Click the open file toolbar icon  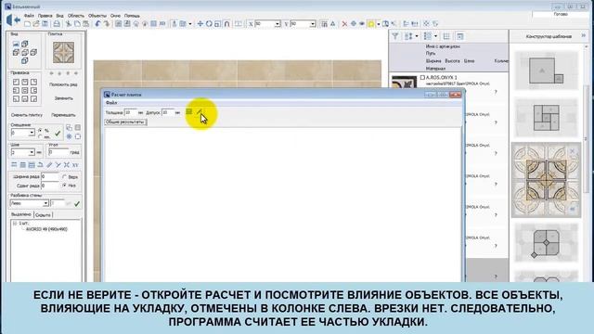click(x=36, y=24)
